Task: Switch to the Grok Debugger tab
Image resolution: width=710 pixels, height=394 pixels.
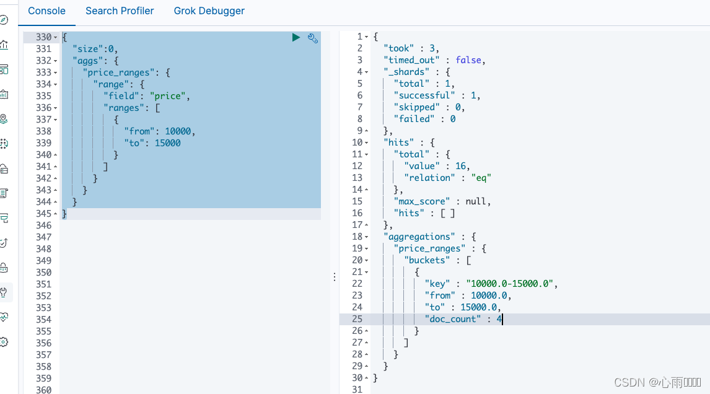Action: 209,11
